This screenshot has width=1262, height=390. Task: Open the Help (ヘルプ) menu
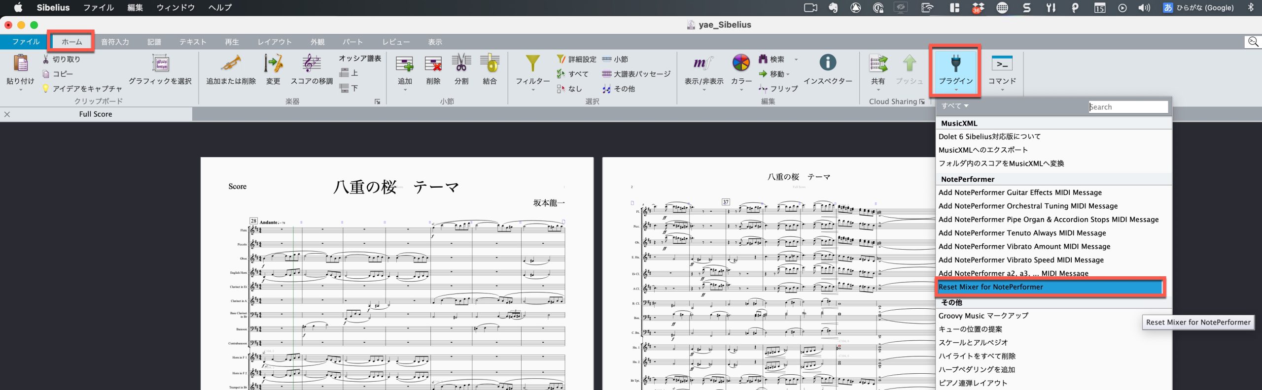click(220, 7)
